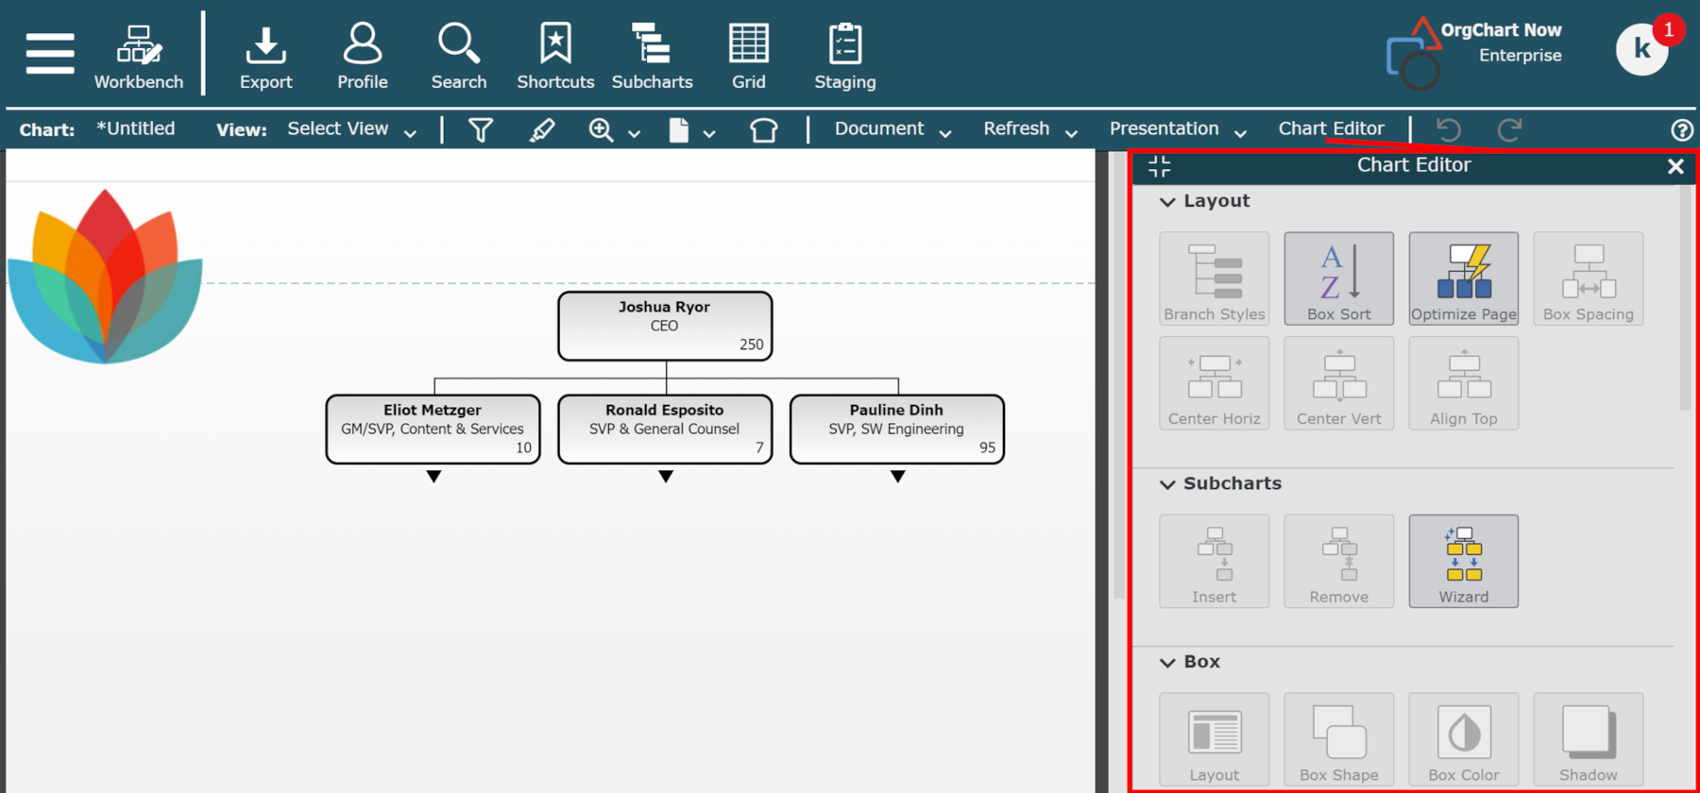Screen dimensions: 1700x793
Task: Click the lotus logo image
Action: [x=105, y=277]
